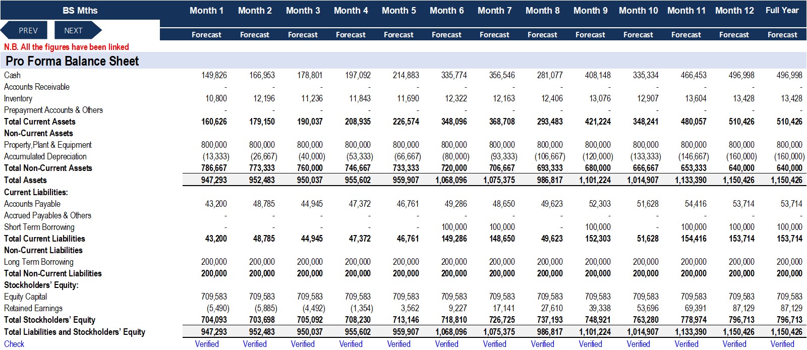The image size is (807, 350).
Task: Select Month 10 Equity Capital 709,583
Action: coord(646,297)
